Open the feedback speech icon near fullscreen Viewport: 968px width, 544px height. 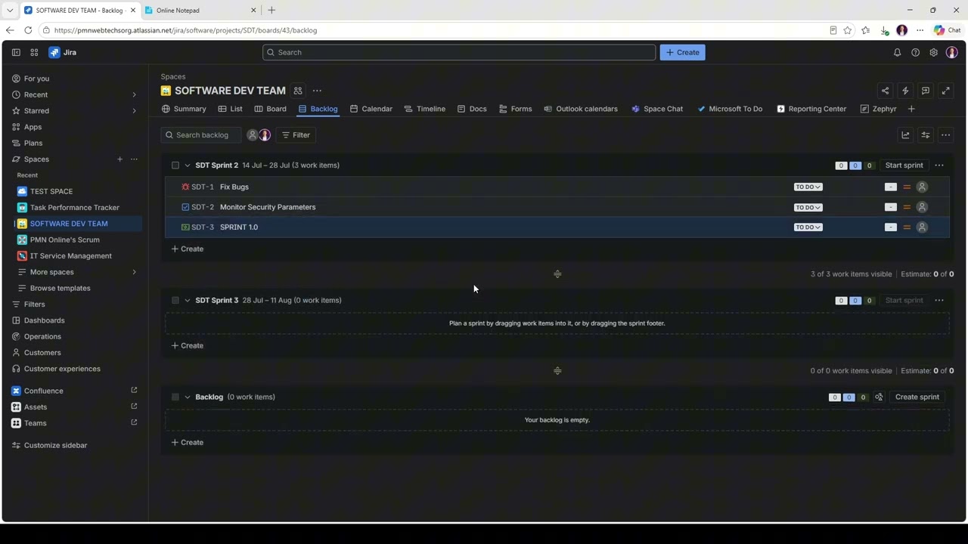point(926,91)
